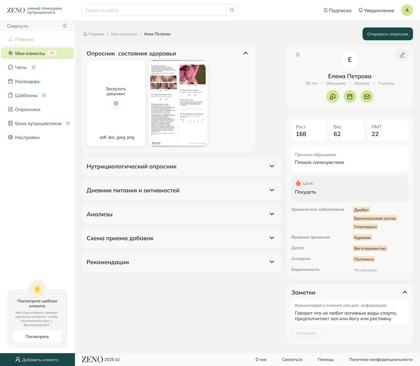Click the star badge next to Шаблоны
This screenshot has height=366, width=420.
click(x=44, y=95)
